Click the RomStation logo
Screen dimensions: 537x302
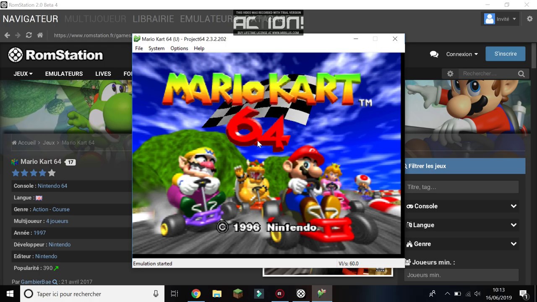[x=55, y=55]
